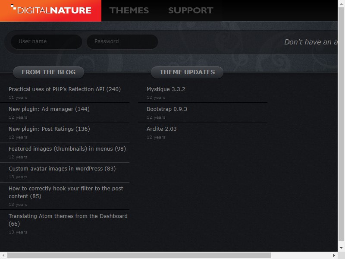Open Translating Atom themes from the Dashboard post
The image size is (345, 259).
pos(68,220)
